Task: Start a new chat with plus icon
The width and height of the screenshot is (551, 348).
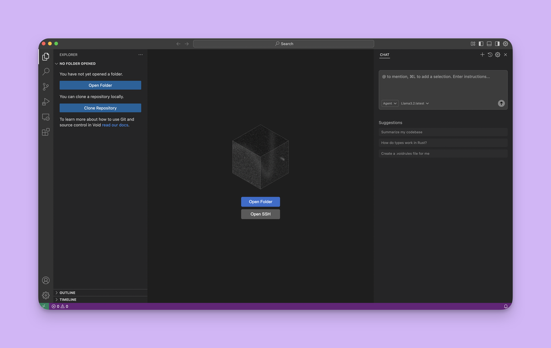Action: click(482, 55)
